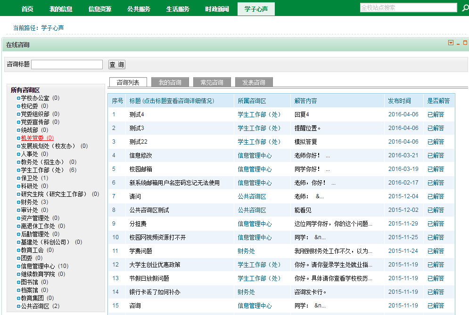Open the 信息修改 consultation title

click(140, 155)
